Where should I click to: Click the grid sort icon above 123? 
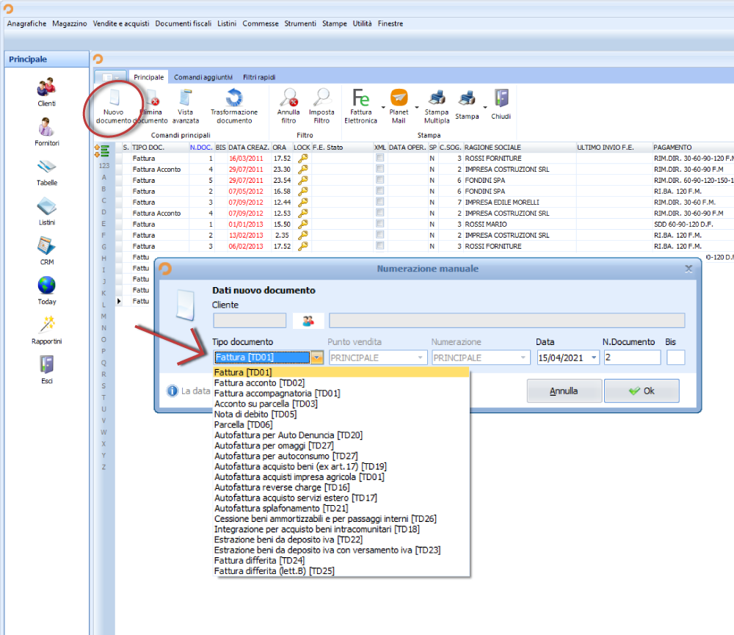pos(101,150)
